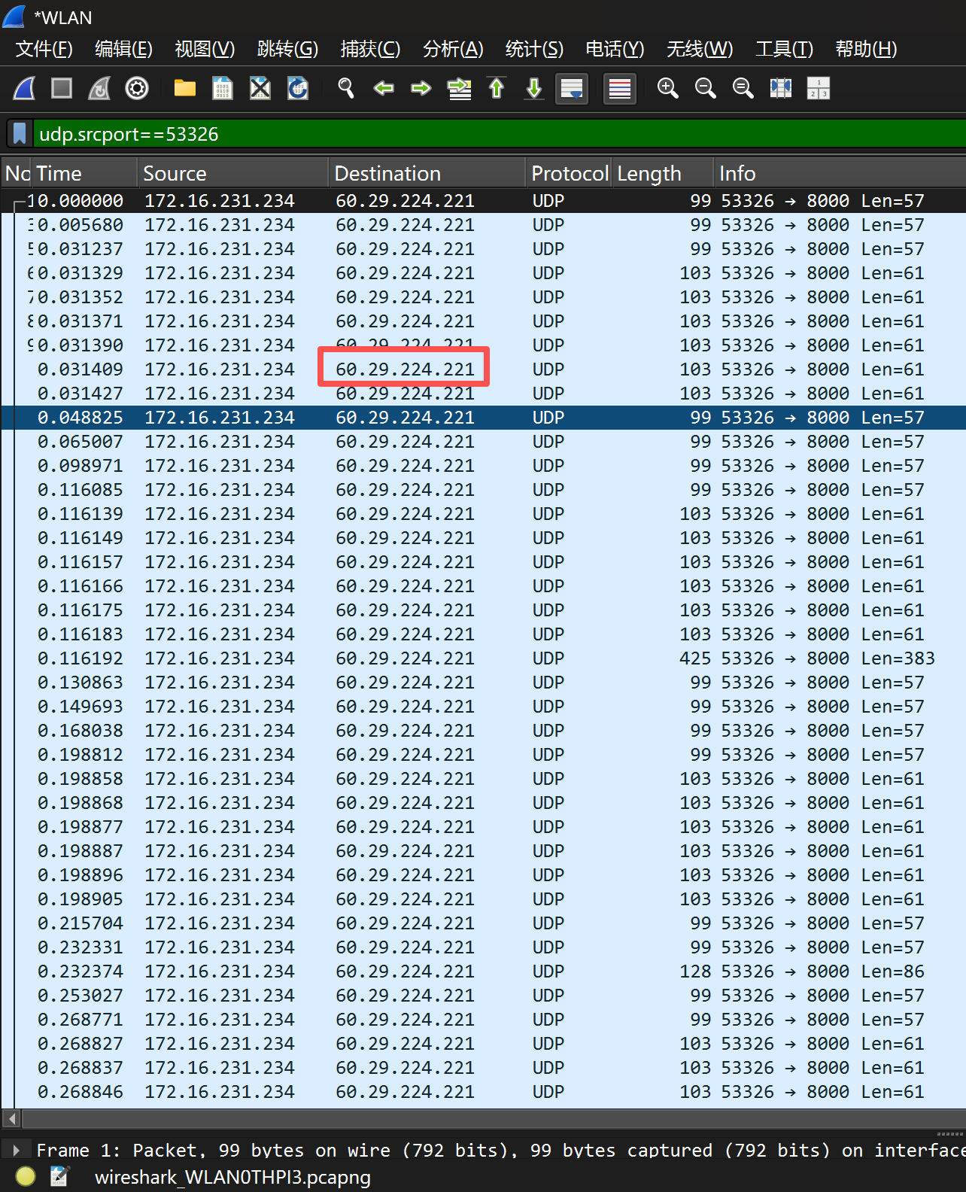Go forward in packet history
The image size is (966, 1192).
pyautogui.click(x=421, y=89)
